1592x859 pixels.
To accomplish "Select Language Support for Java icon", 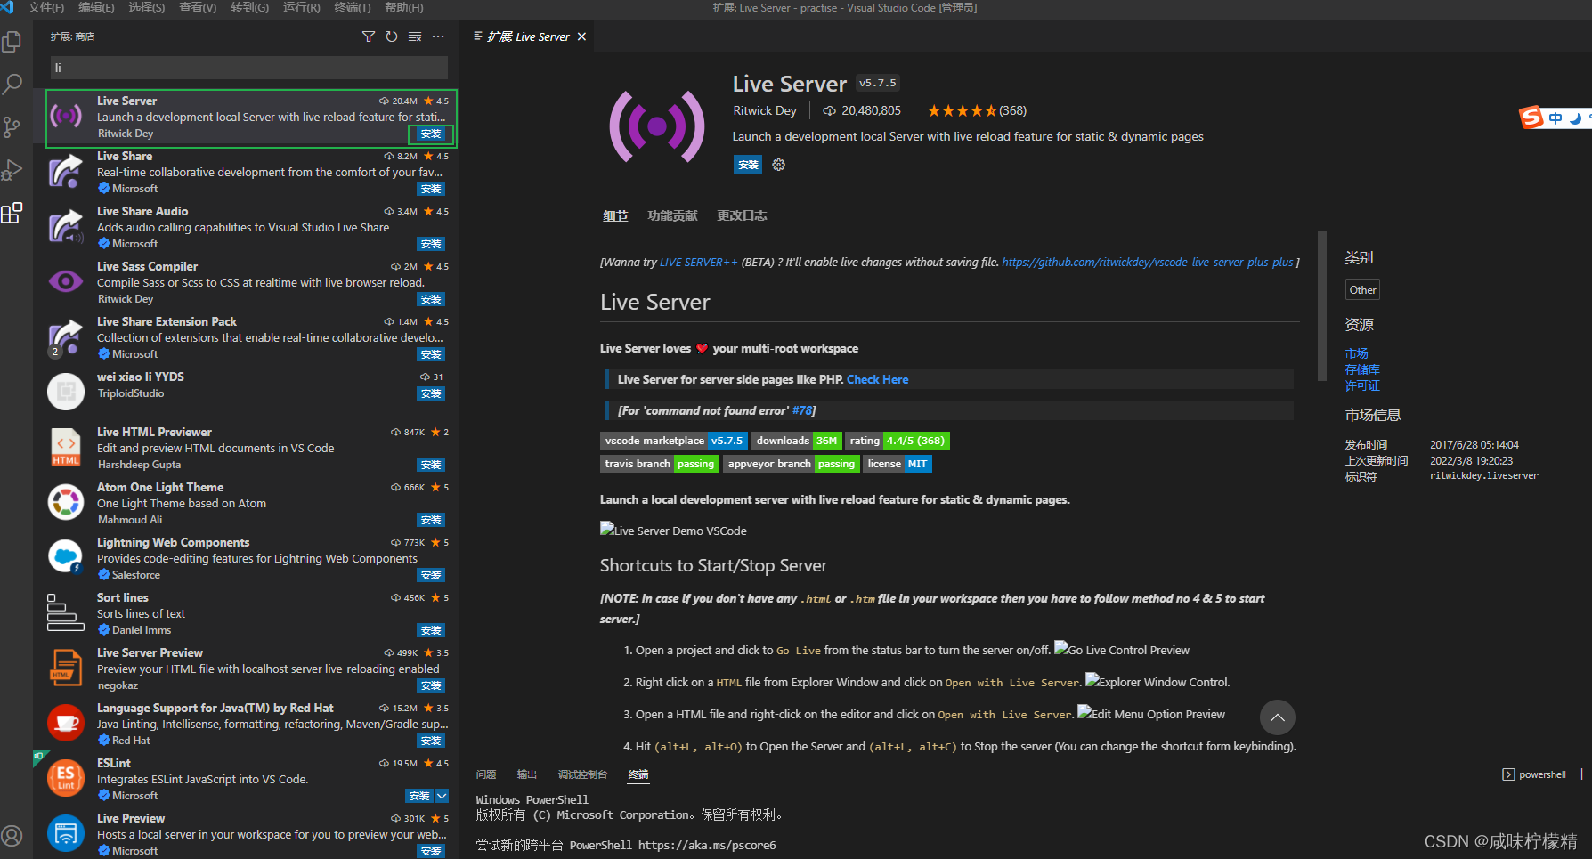I will [x=66, y=724].
